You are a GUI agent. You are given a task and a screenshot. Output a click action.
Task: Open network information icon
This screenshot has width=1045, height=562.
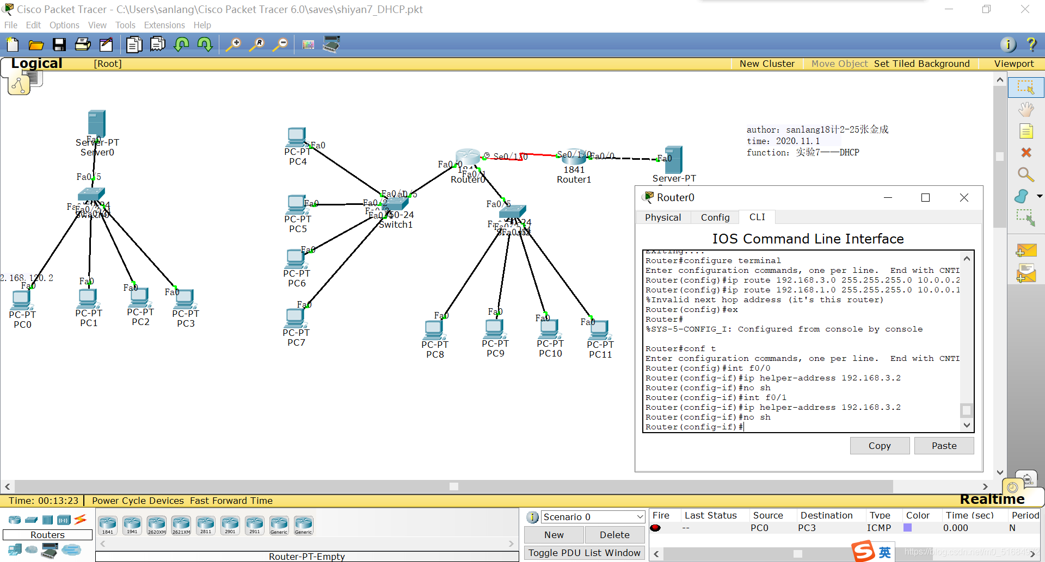(x=1008, y=45)
